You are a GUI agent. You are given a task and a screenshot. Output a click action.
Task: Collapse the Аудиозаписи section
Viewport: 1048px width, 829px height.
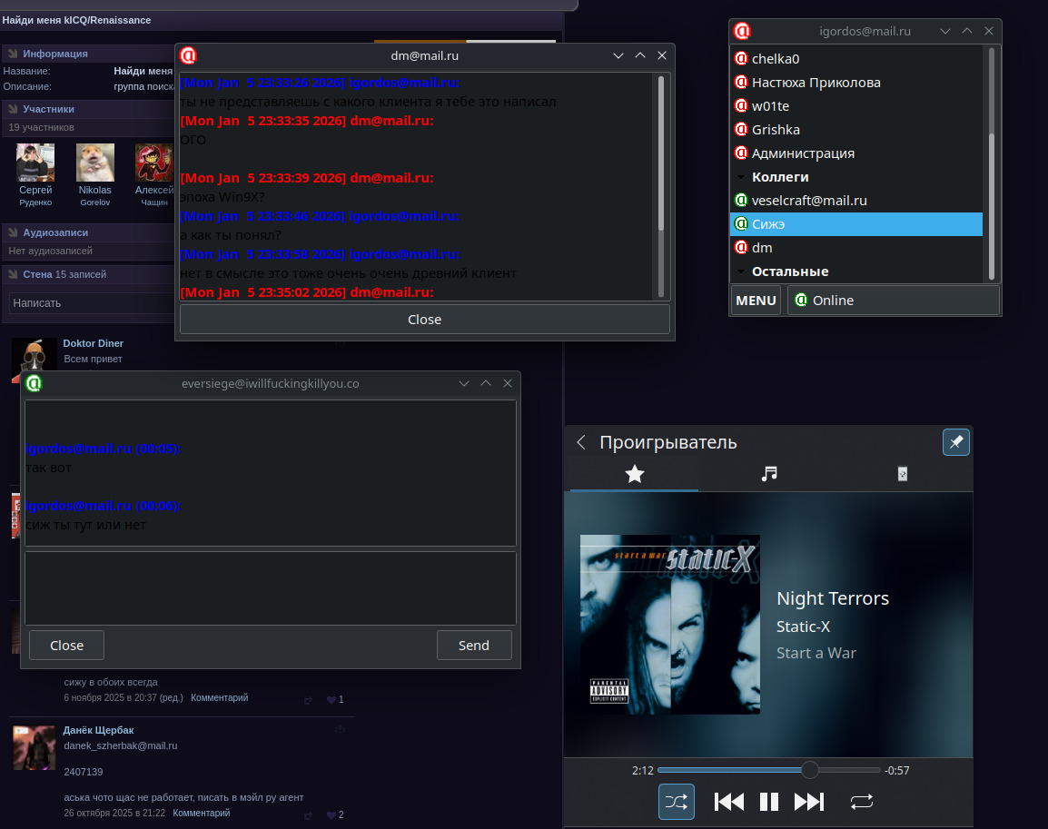[13, 232]
